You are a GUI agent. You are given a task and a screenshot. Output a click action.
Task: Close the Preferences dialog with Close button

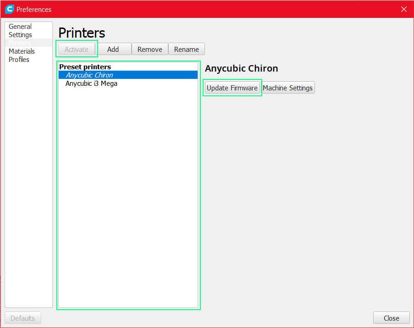(x=391, y=318)
